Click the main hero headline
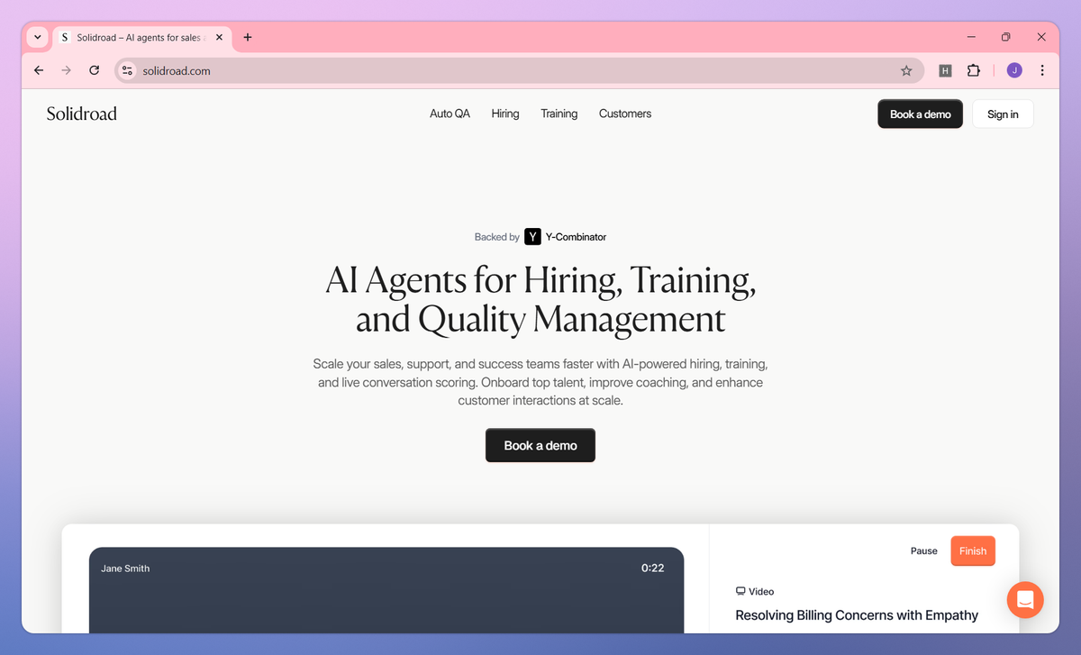This screenshot has height=655, width=1081. point(540,300)
